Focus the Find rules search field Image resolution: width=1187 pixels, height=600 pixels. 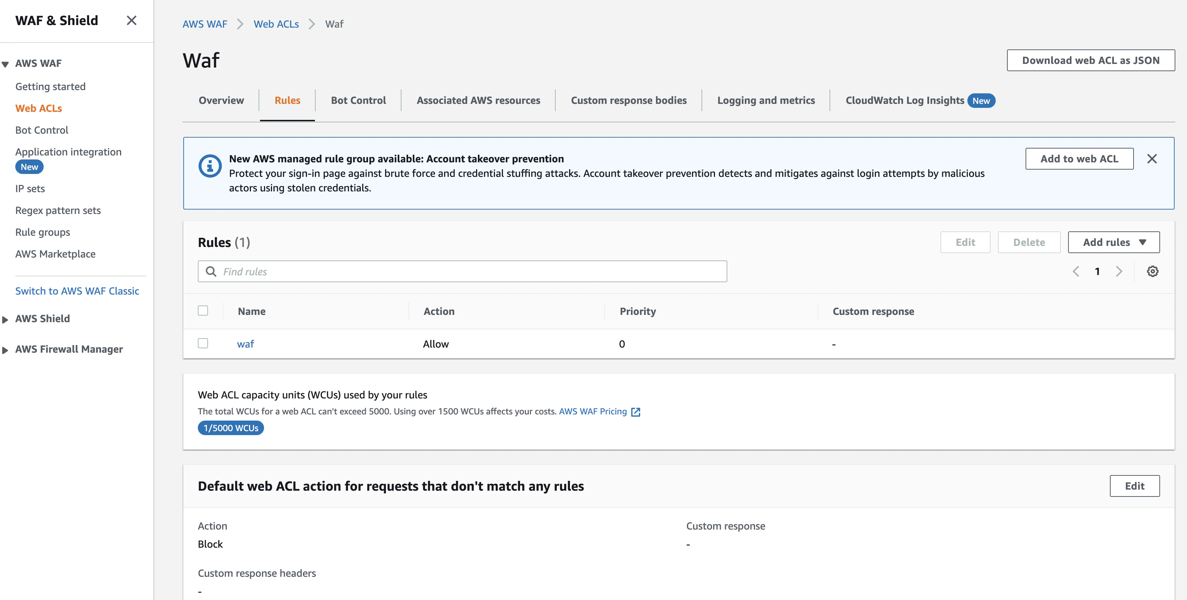pyautogui.click(x=462, y=271)
